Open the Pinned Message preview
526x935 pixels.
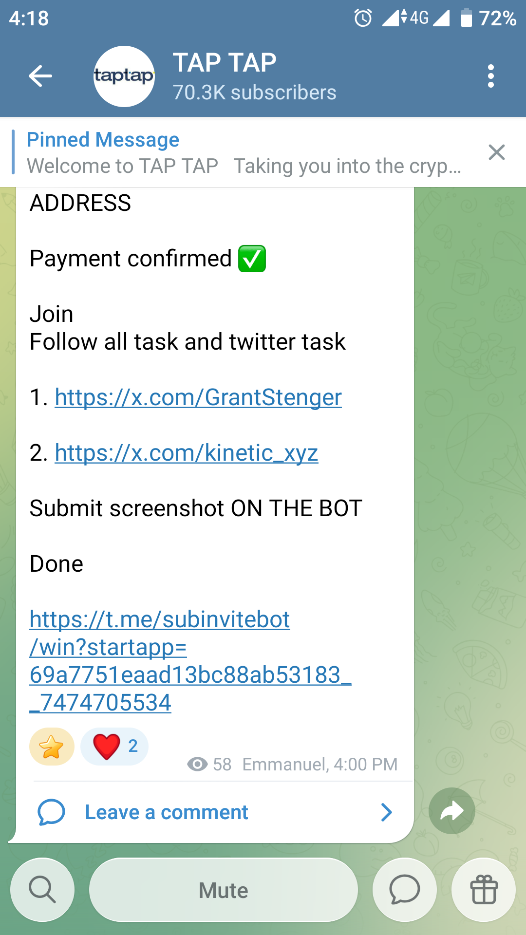click(x=244, y=153)
